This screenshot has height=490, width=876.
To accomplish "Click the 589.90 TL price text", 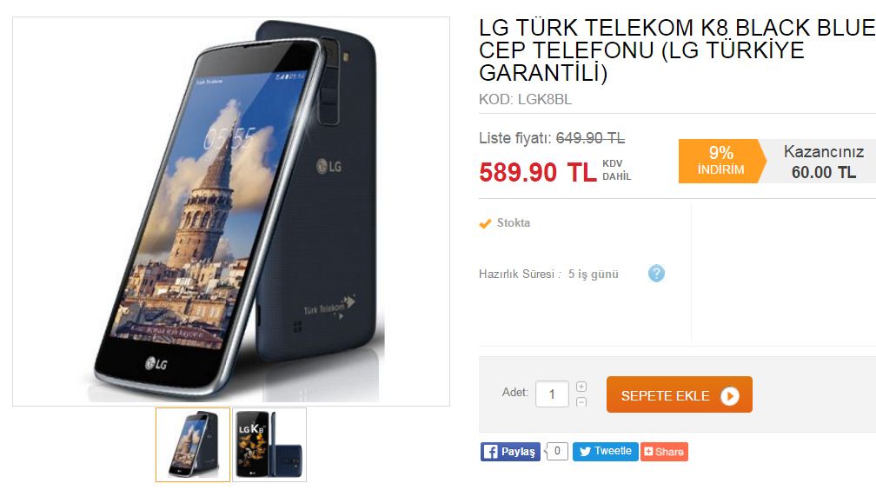I will pyautogui.click(x=537, y=172).
